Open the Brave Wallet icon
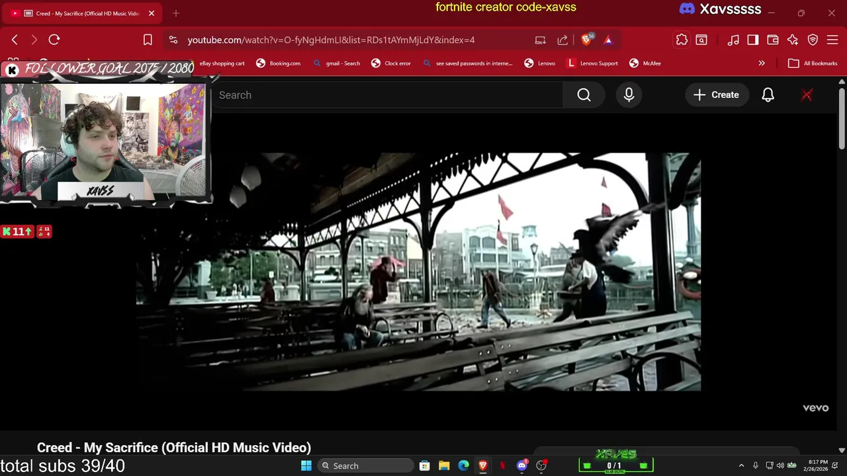847x476 pixels. (x=773, y=40)
